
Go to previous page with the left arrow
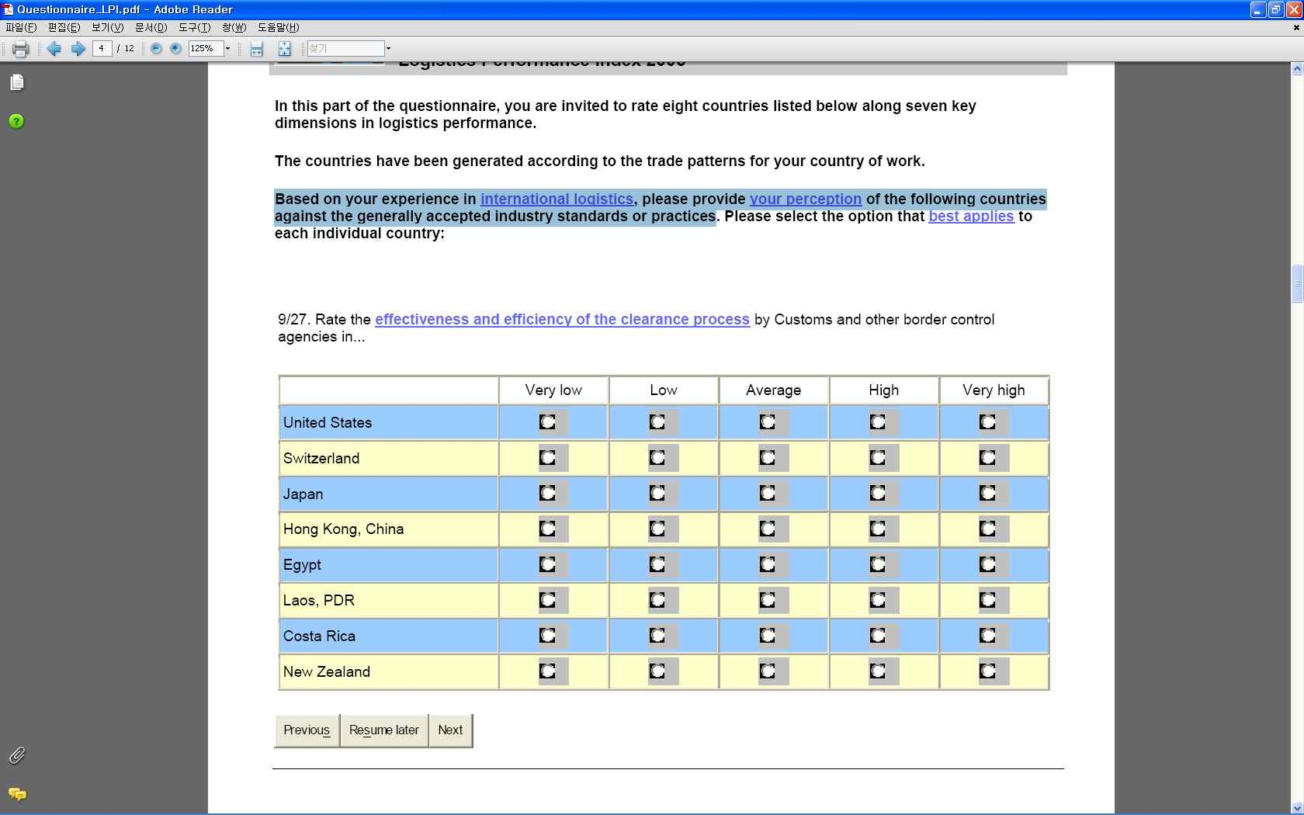tap(54, 49)
